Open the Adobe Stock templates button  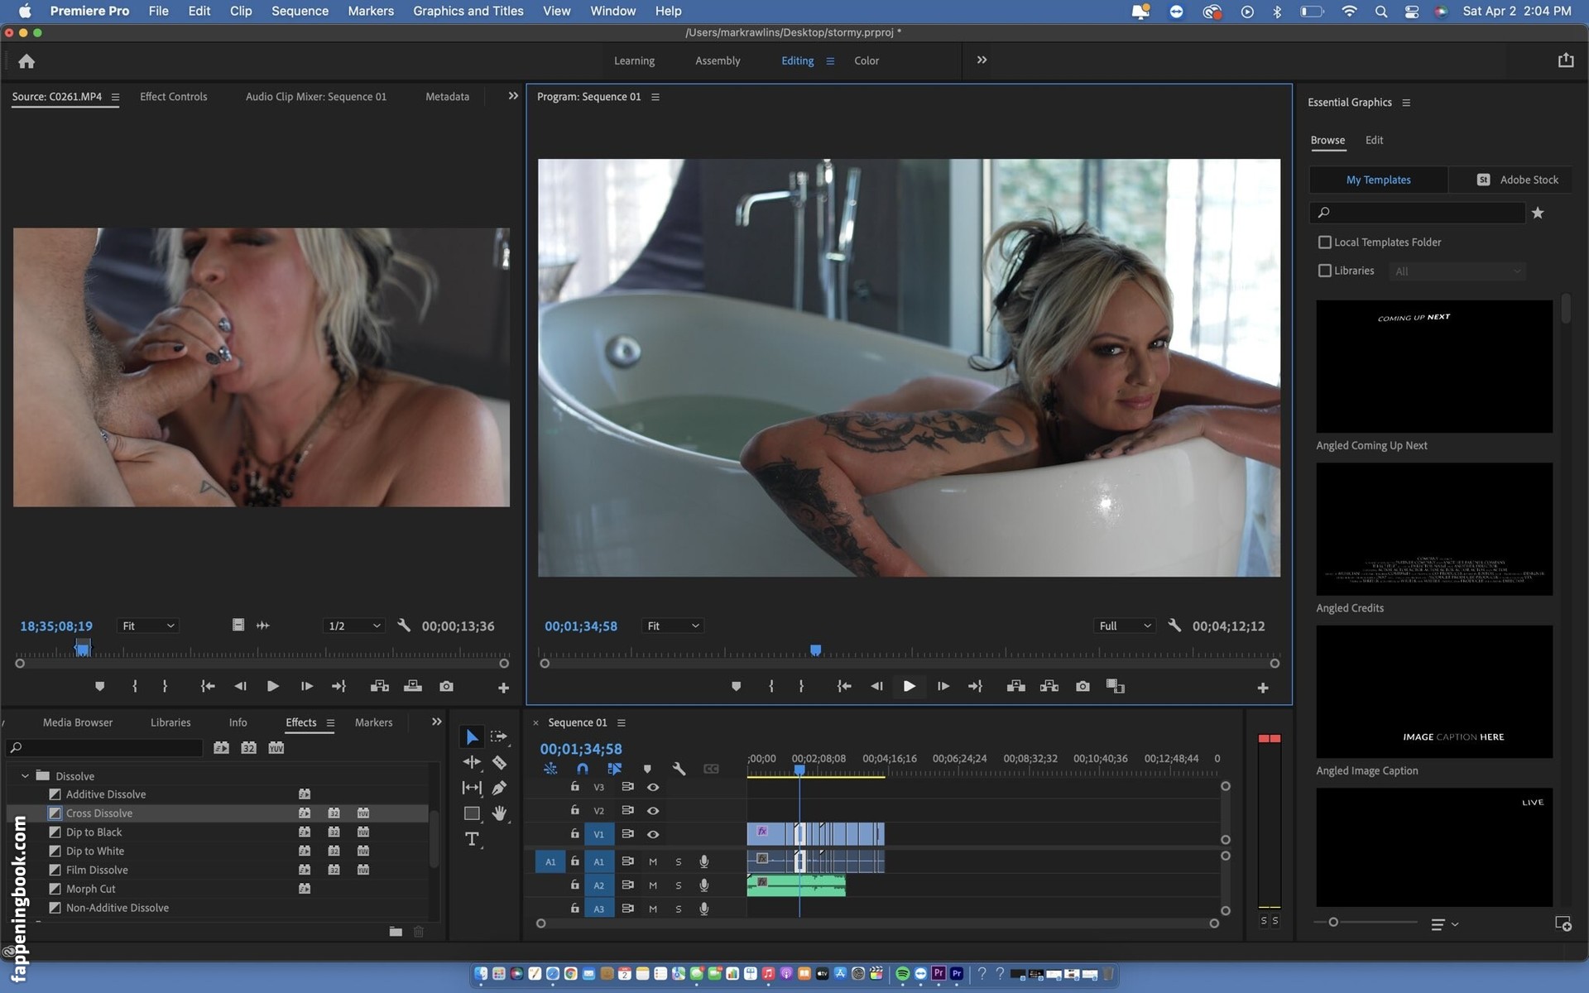[1518, 180]
